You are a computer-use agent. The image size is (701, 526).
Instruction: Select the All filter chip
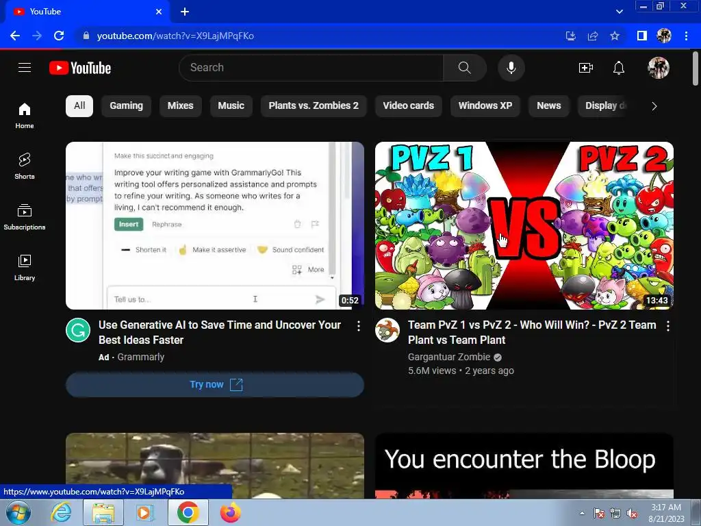point(79,106)
